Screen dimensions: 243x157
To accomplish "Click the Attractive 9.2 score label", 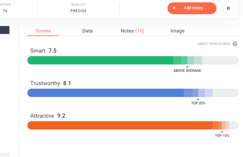I will pos(48,116).
